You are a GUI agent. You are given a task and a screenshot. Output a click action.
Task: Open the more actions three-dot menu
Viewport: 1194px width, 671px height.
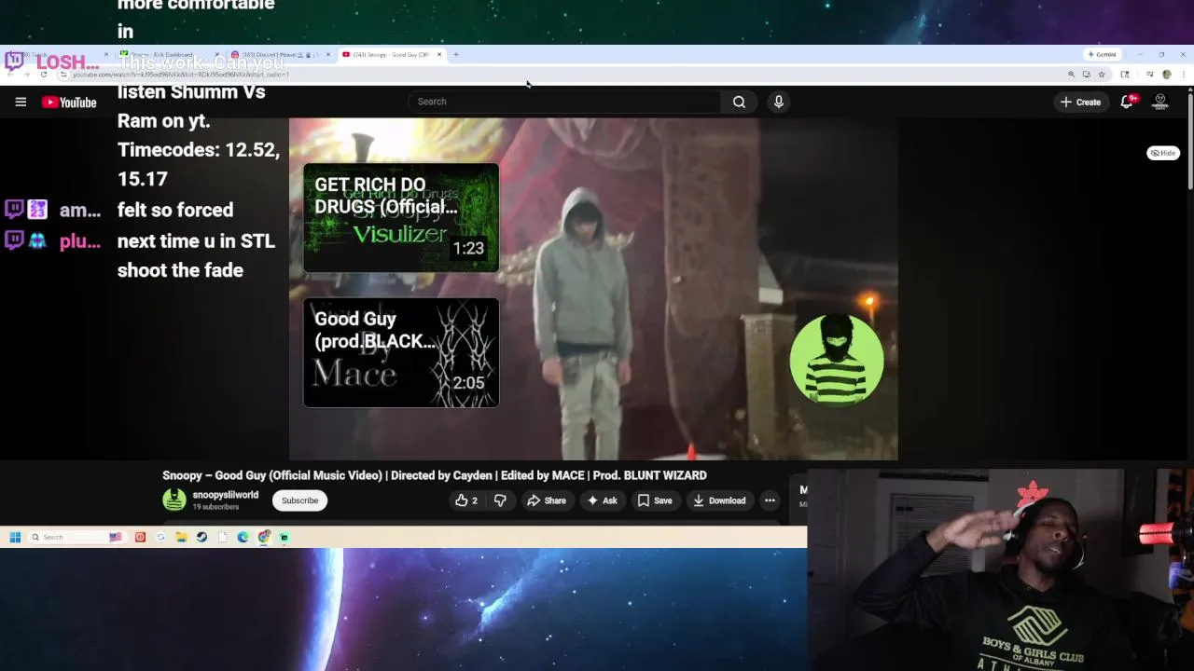pos(770,500)
